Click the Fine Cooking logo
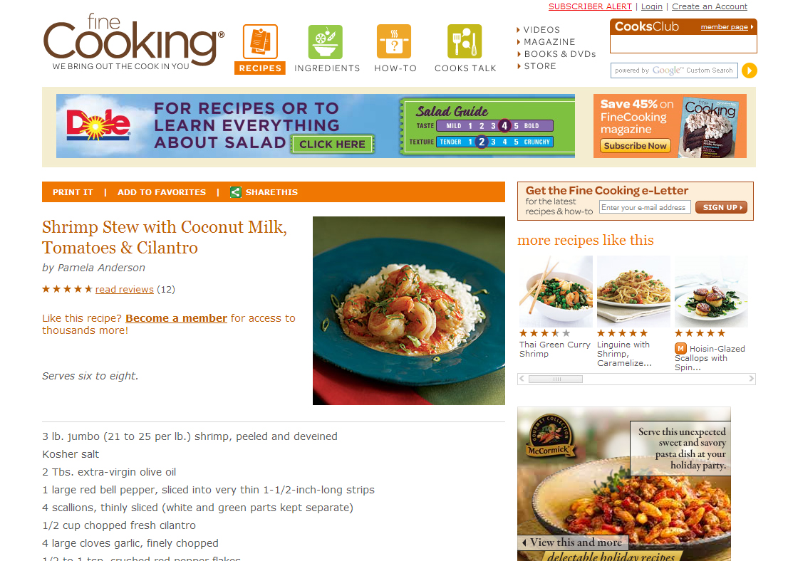 [133, 42]
